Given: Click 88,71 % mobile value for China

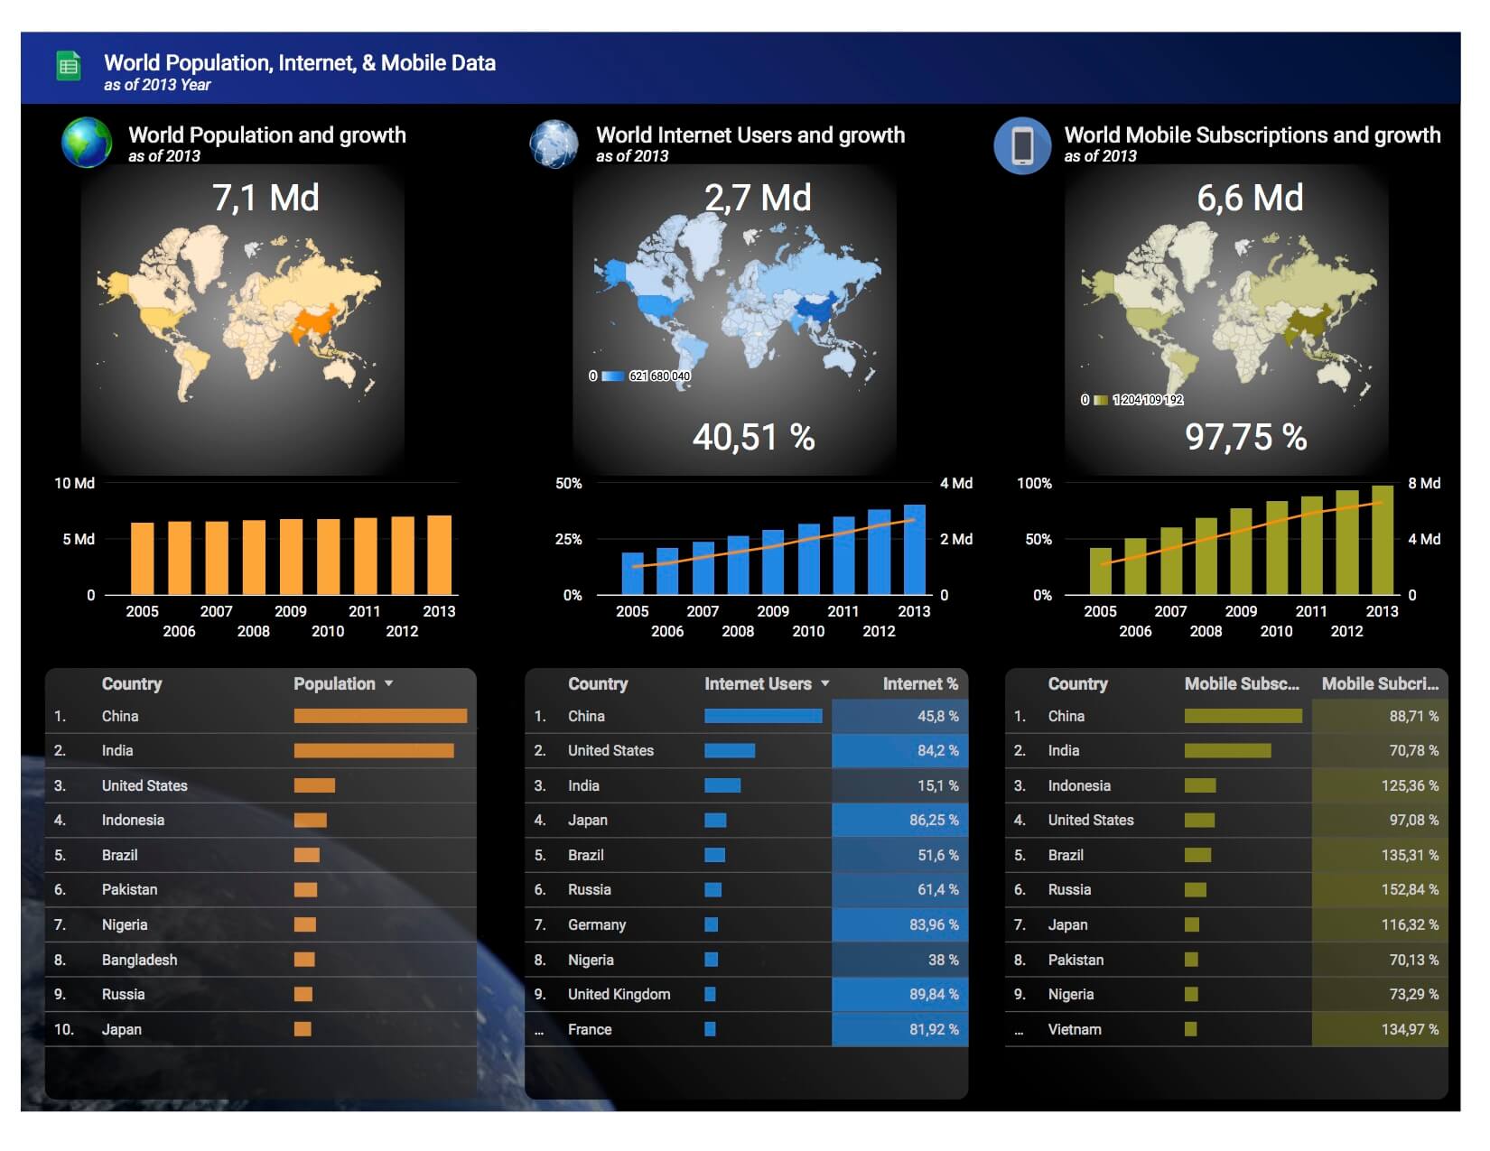Looking at the screenshot, I should pos(1414,716).
